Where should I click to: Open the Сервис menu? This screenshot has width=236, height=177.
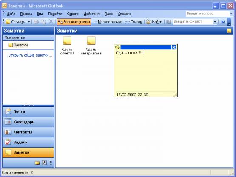point(73,14)
